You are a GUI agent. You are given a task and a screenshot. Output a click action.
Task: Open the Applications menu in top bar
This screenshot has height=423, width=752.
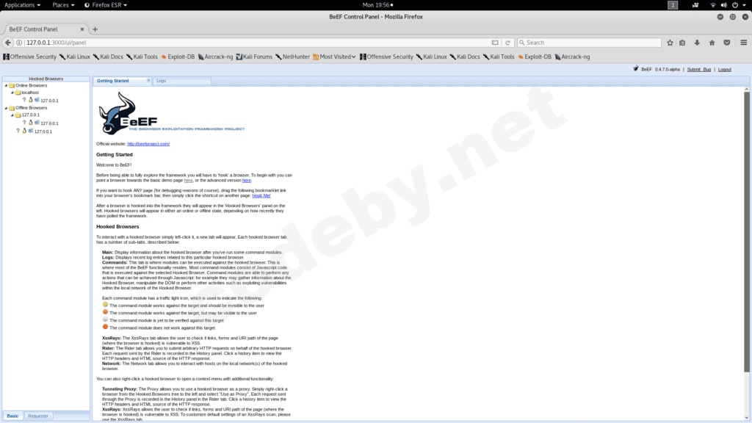[x=22, y=5]
